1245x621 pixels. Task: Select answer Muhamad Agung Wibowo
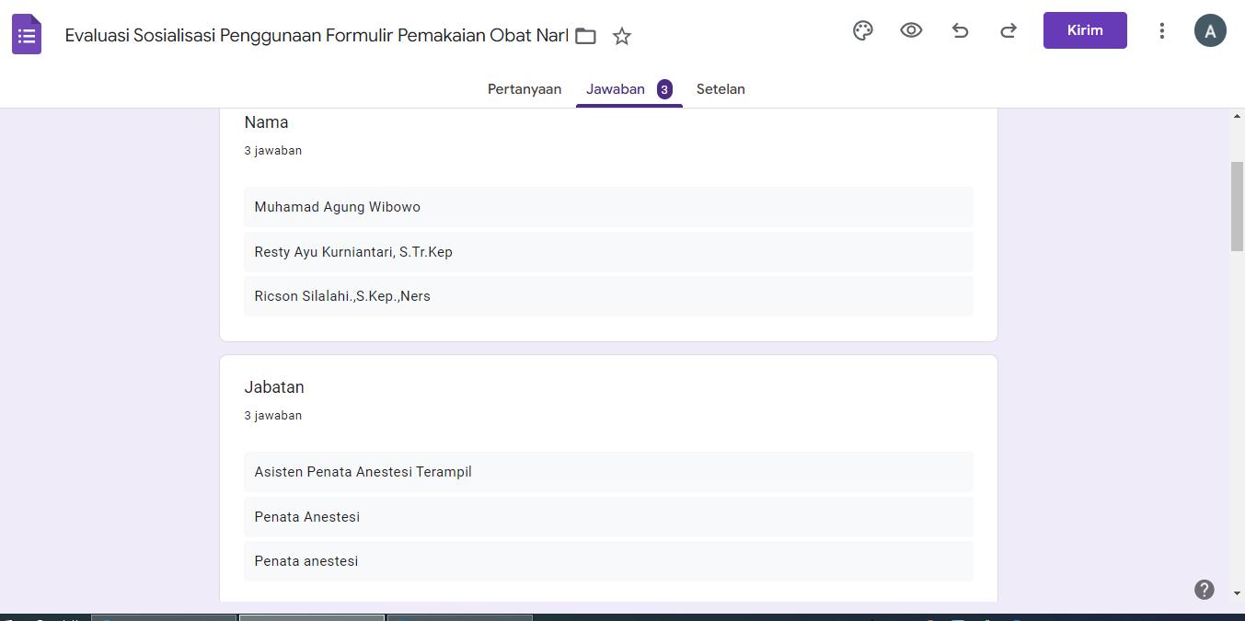point(608,207)
